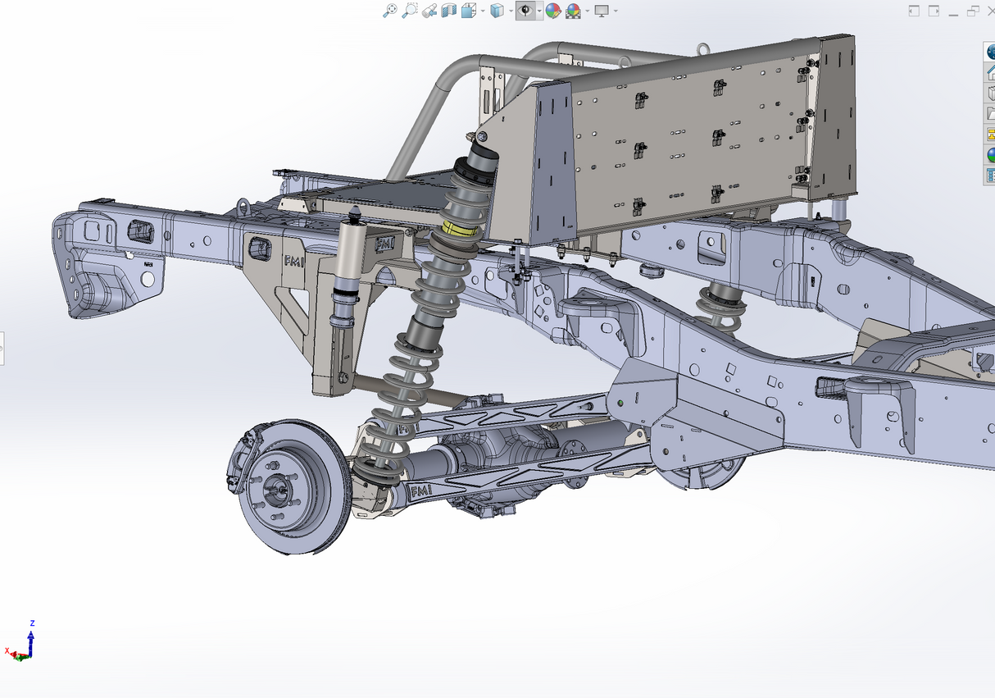This screenshot has height=698, width=995.
Task: Activate the Zoom to Area tool
Action: coord(411,11)
